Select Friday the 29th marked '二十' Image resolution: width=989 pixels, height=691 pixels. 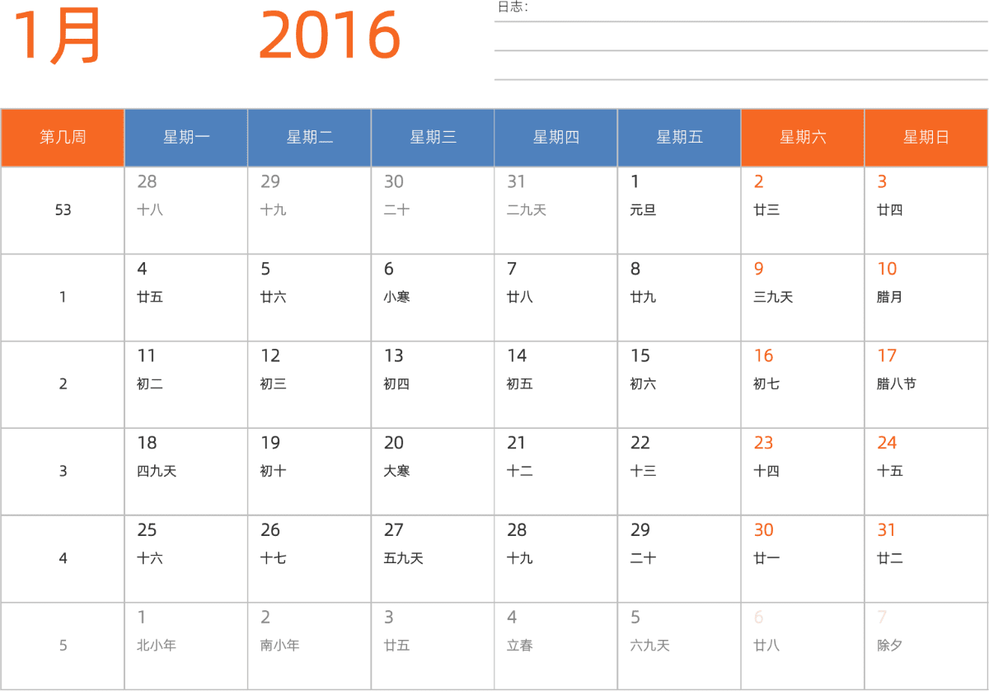click(x=679, y=559)
